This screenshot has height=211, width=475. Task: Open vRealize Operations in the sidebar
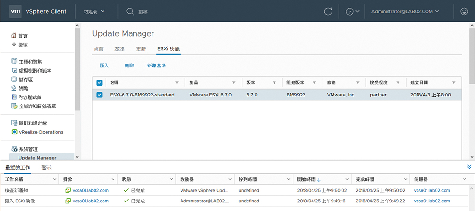coord(41,132)
